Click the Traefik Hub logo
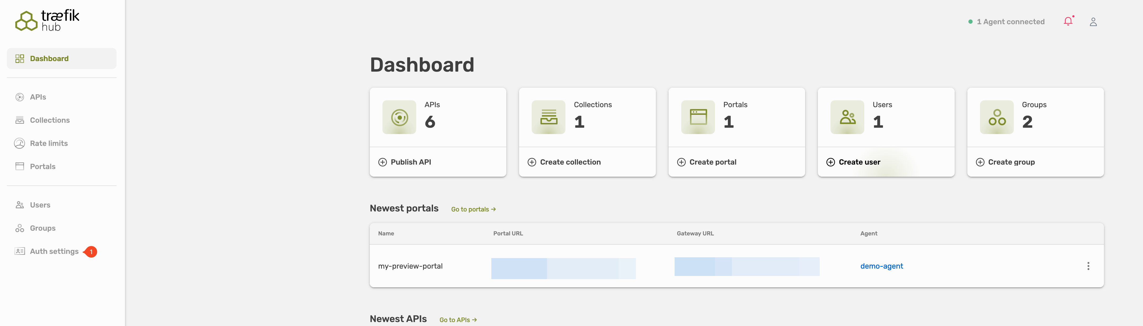 click(47, 21)
